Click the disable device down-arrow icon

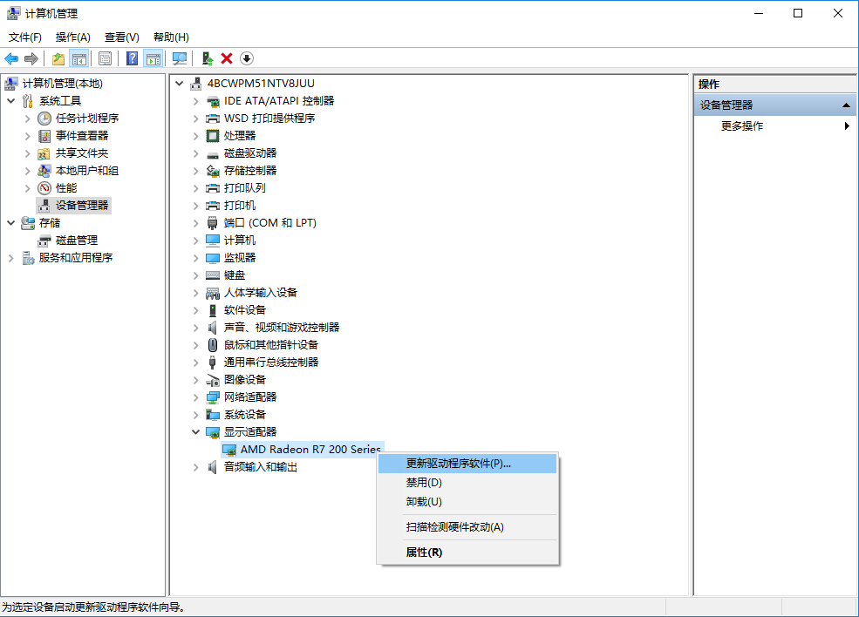pos(246,58)
